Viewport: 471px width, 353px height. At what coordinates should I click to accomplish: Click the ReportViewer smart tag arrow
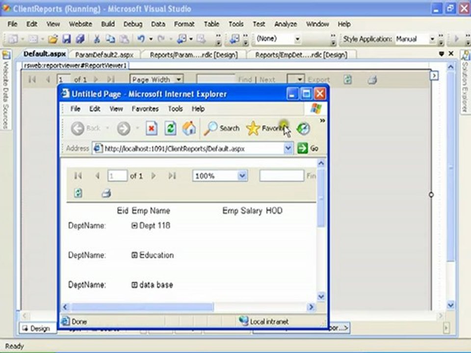pyautogui.click(x=434, y=76)
